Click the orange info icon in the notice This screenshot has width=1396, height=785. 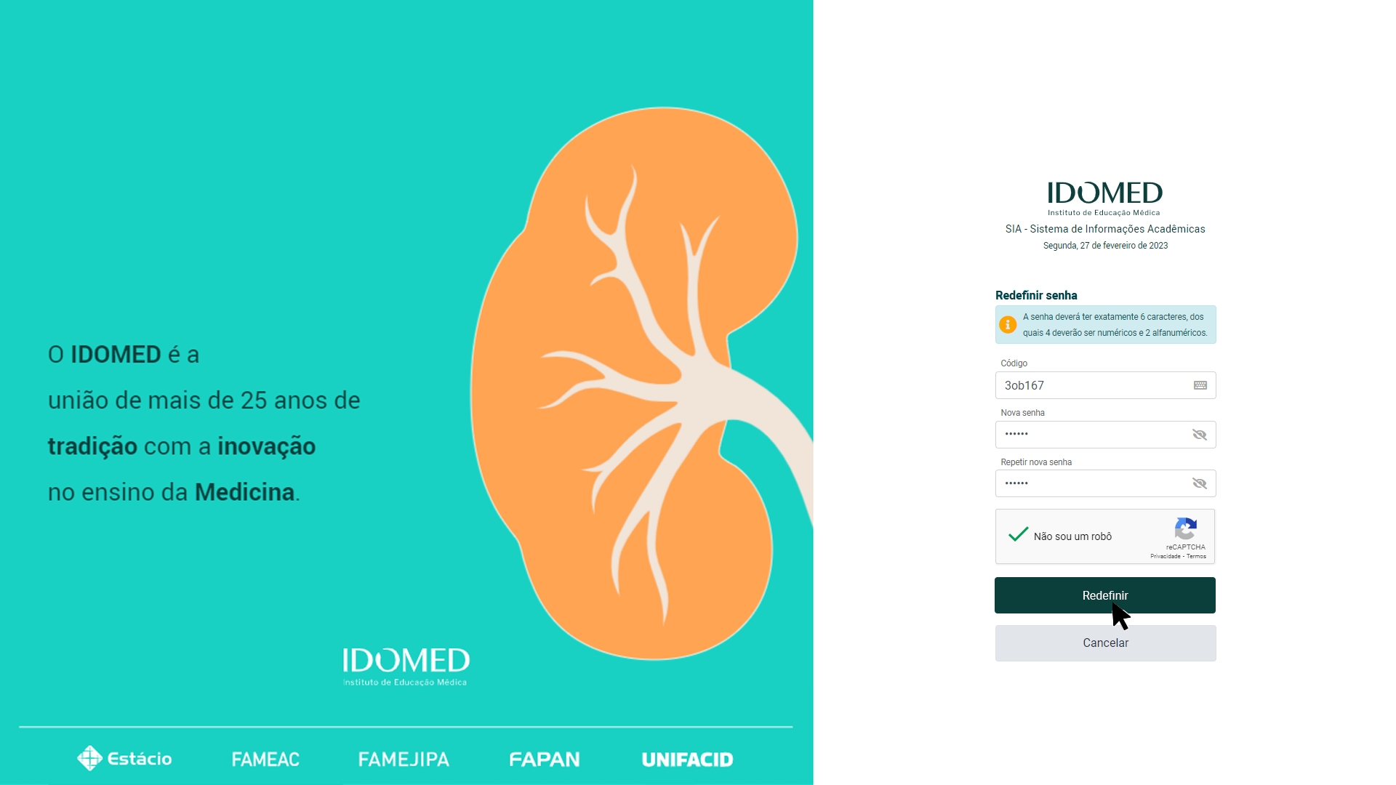[x=1008, y=324]
